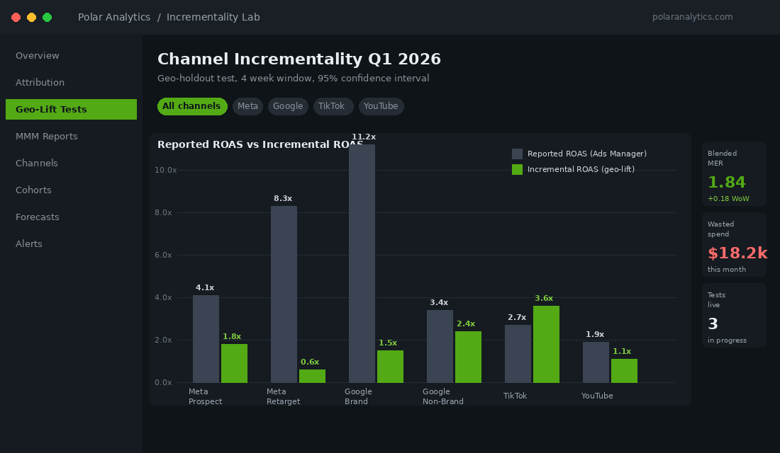Click the Reported ROAS vs Incremental ROAS title

point(260,144)
